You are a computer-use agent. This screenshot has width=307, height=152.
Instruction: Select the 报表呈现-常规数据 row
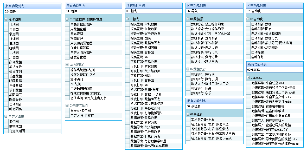[x=154, y=24]
